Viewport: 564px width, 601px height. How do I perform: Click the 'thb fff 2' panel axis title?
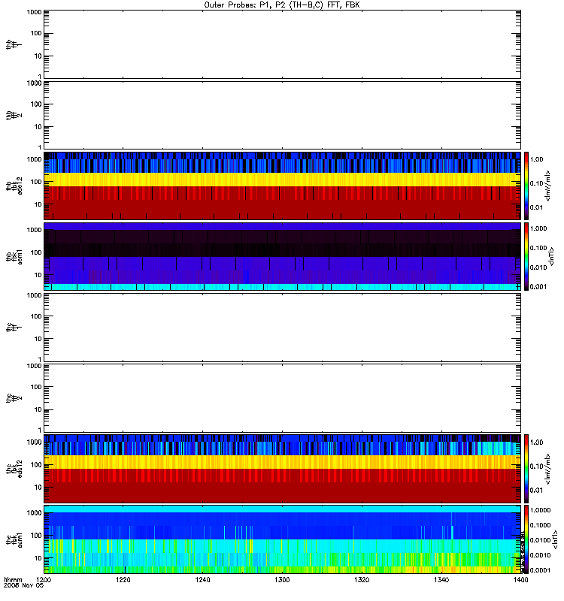coord(14,116)
